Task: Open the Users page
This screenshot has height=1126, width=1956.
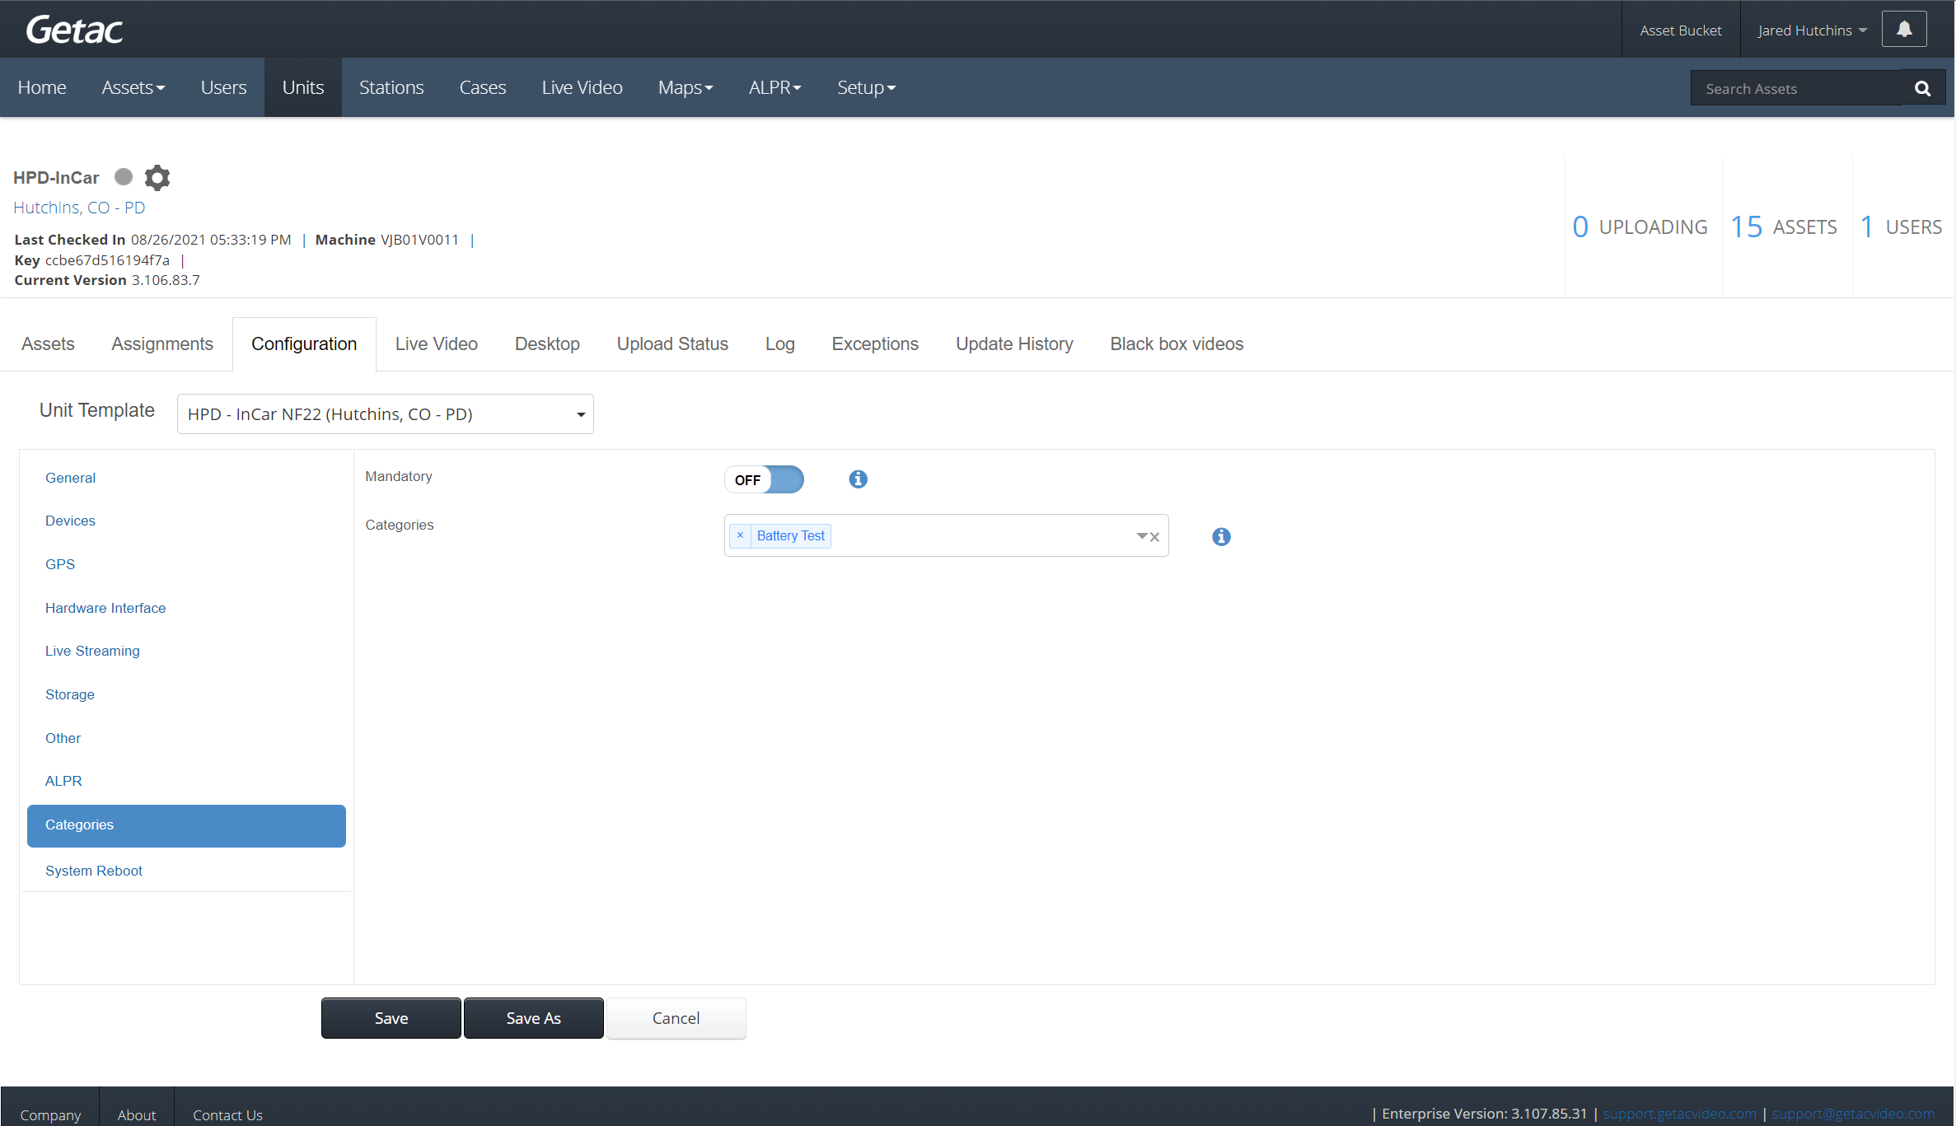Action: coord(223,87)
